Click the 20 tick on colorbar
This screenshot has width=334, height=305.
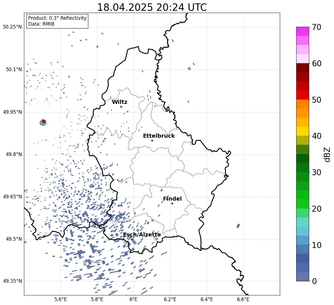[x=316, y=209]
